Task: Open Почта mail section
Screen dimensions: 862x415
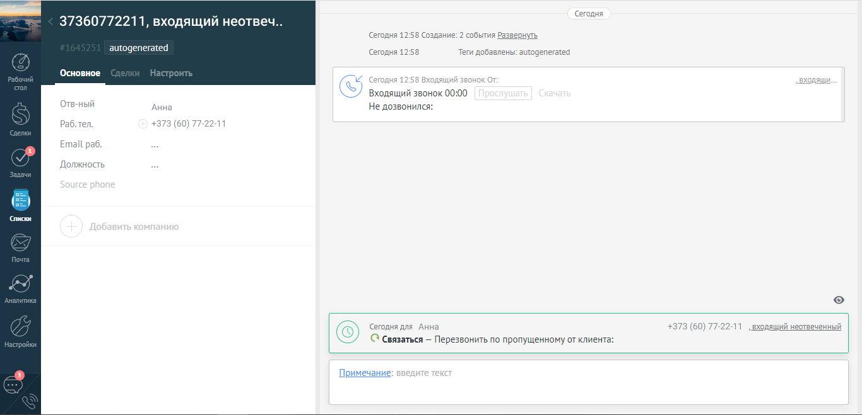Action: [20, 247]
